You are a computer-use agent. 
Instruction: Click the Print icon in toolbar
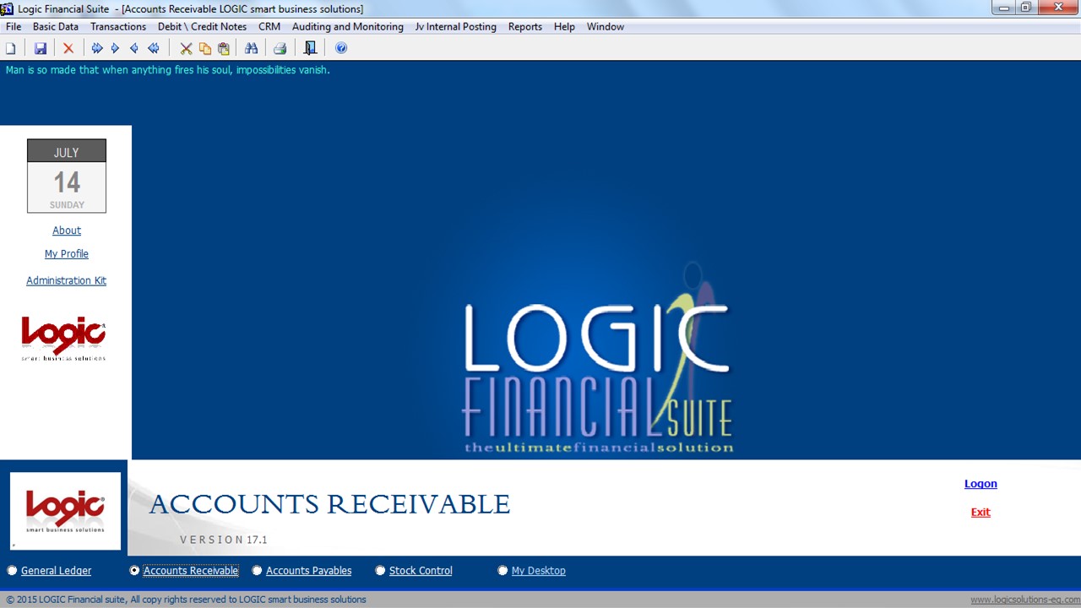click(280, 49)
